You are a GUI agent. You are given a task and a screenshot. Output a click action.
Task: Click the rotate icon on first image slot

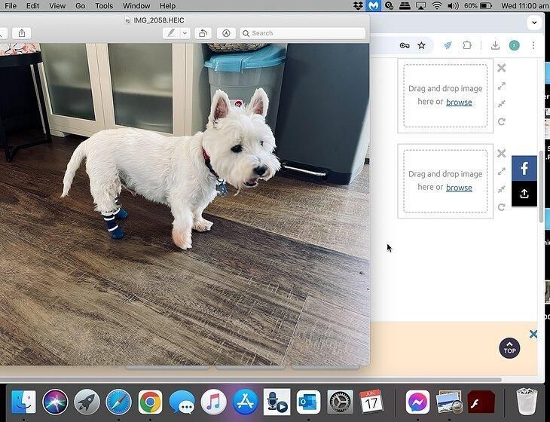coord(502,122)
